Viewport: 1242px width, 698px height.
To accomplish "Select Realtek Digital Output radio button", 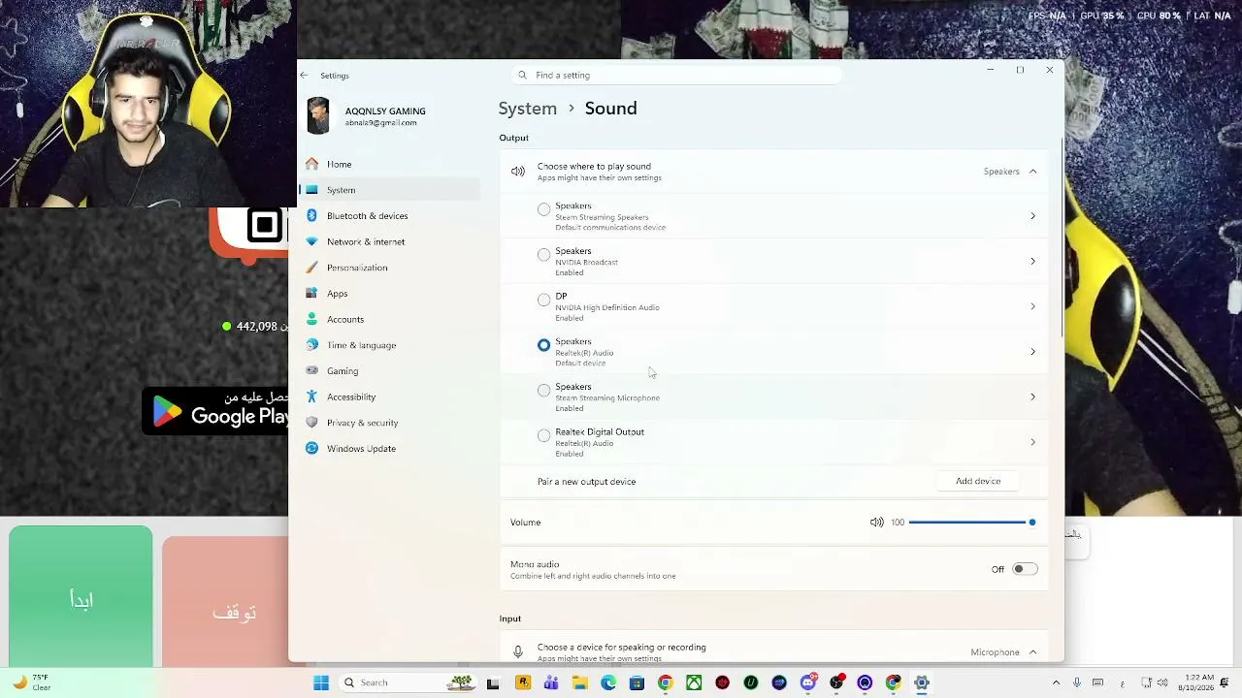I will click(543, 435).
